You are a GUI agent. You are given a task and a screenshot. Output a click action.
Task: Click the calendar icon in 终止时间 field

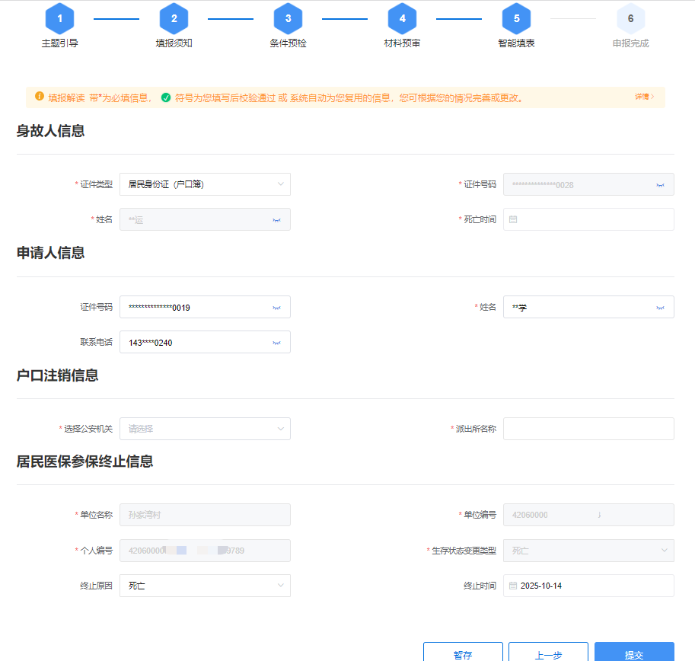pyautogui.click(x=513, y=586)
